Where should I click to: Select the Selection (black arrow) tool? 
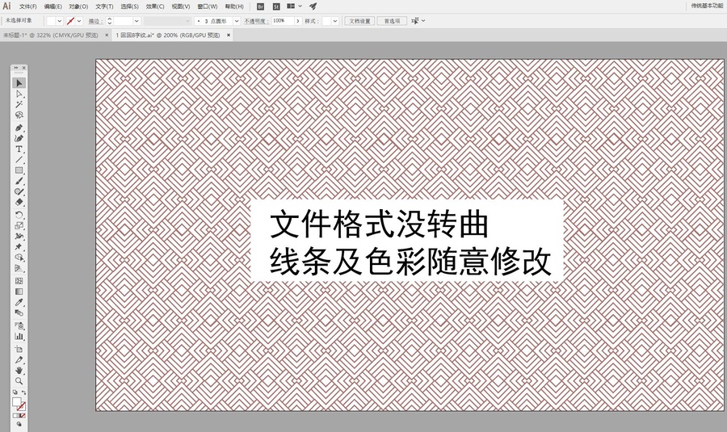point(19,83)
